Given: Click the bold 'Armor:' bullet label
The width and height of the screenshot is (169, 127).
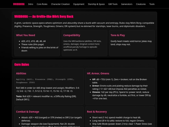Looking at the screenshot, I should [x=96, y=86].
